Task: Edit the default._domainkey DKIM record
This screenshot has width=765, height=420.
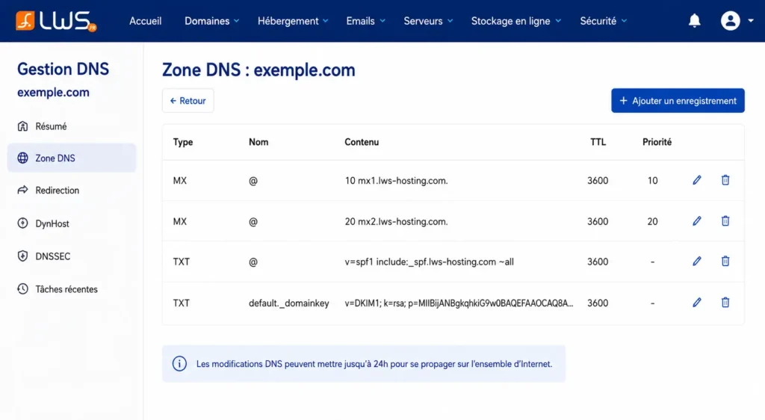Action: click(697, 303)
